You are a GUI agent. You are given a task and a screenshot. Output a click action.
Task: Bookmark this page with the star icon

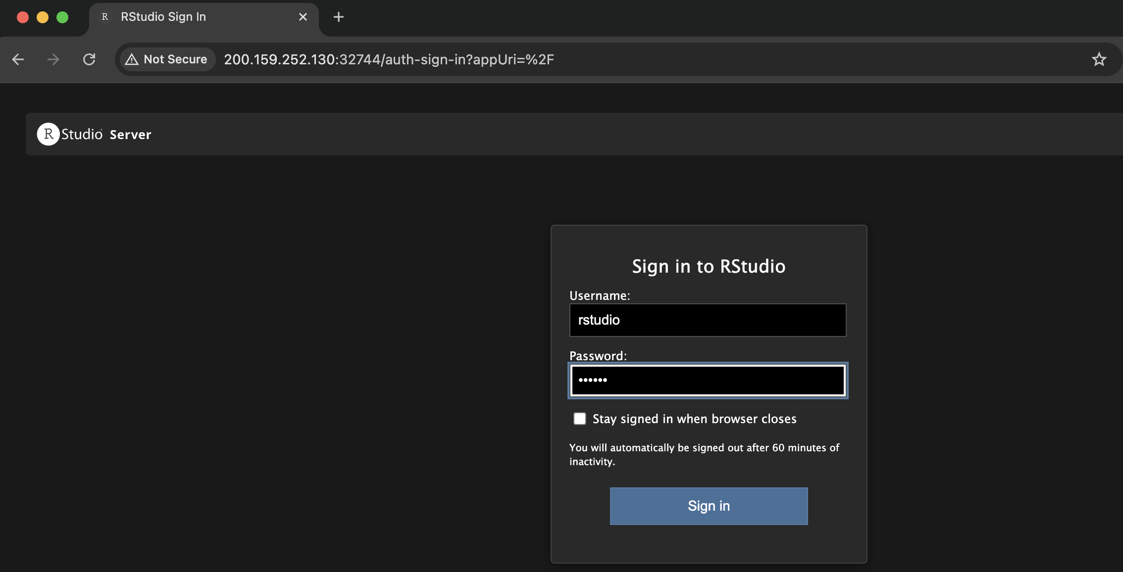point(1099,59)
